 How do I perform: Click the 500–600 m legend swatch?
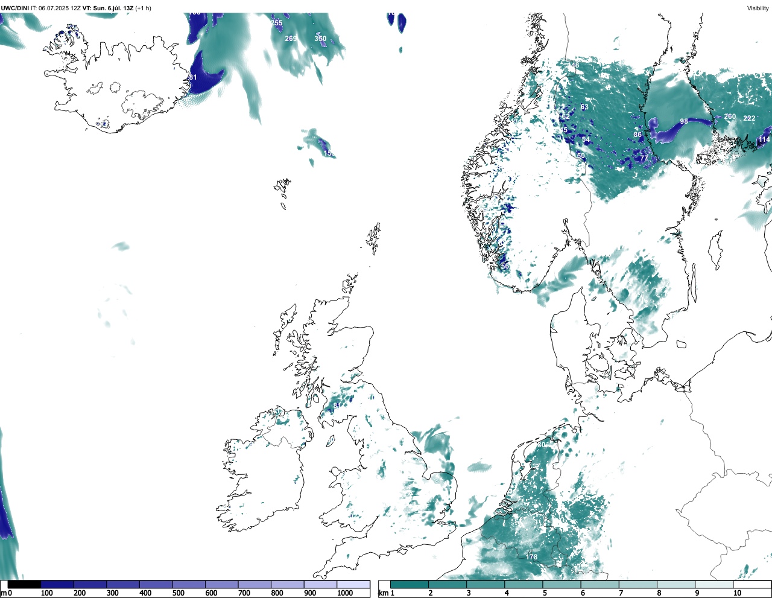click(x=189, y=584)
